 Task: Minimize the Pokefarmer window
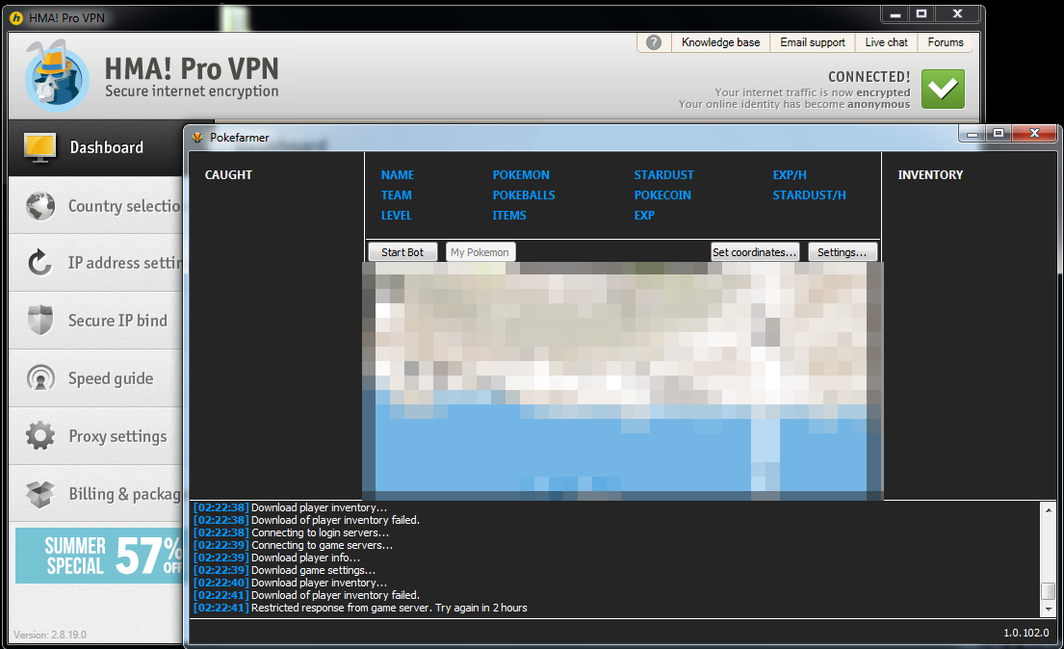point(973,133)
